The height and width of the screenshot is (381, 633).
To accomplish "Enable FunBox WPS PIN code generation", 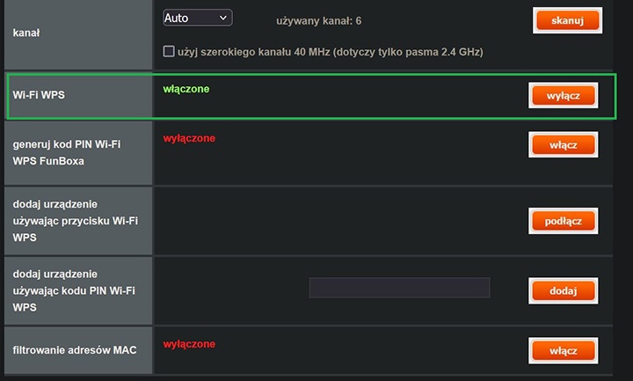I will 564,144.
